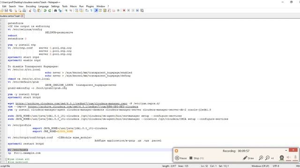Click the Cut scissors icon
The image size is (300, 168).
30,10
